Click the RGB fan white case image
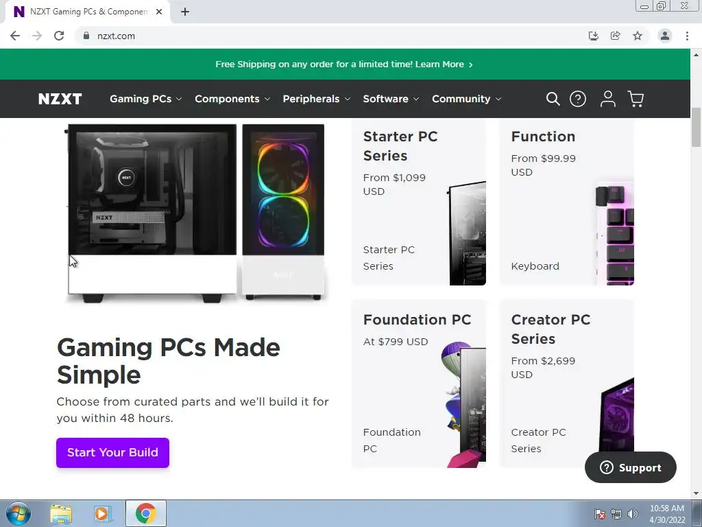 [283, 212]
